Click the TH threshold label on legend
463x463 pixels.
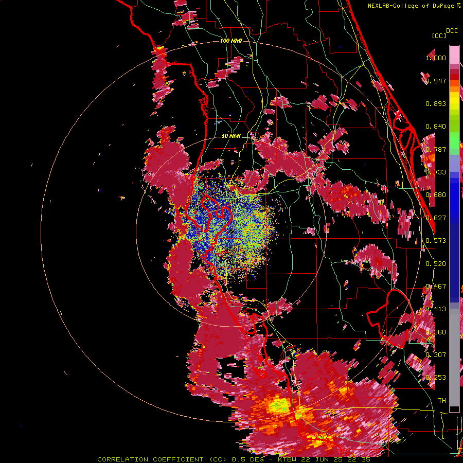point(442,400)
